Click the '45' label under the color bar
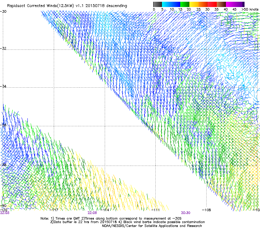This screenshot has height=228, width=260. [x=234, y=9]
